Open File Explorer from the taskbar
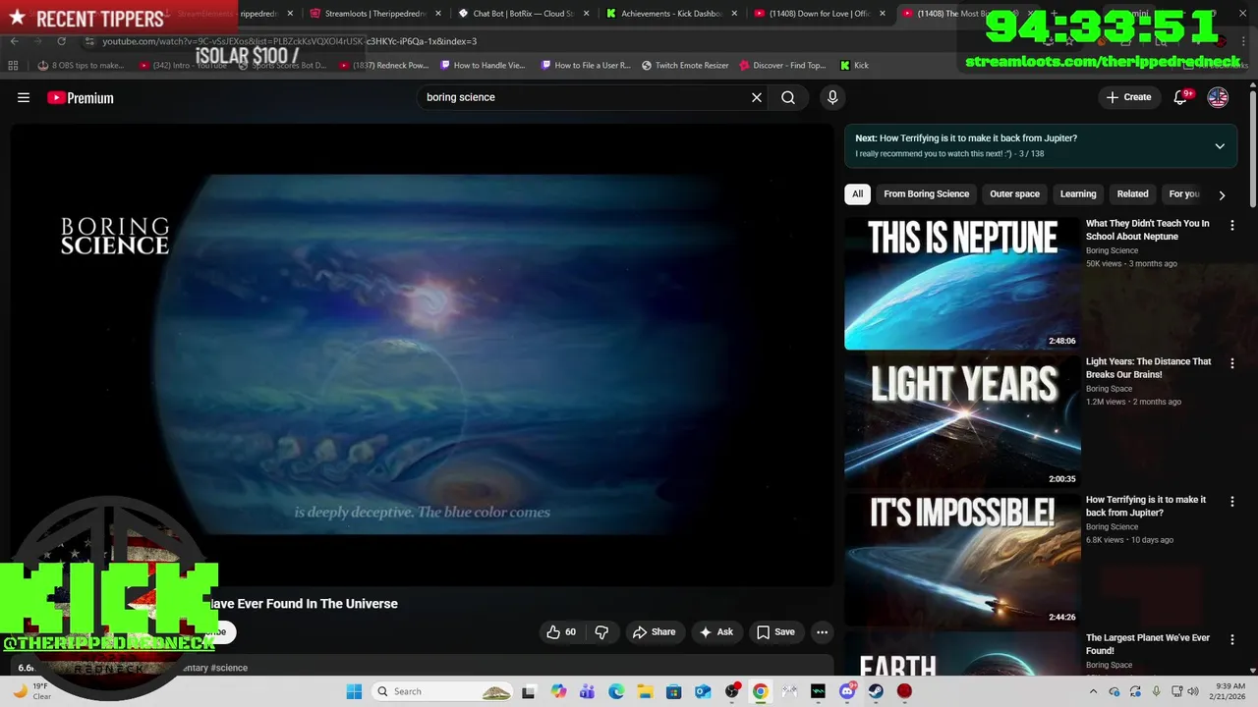Screen dimensions: 1258x707 point(645,691)
